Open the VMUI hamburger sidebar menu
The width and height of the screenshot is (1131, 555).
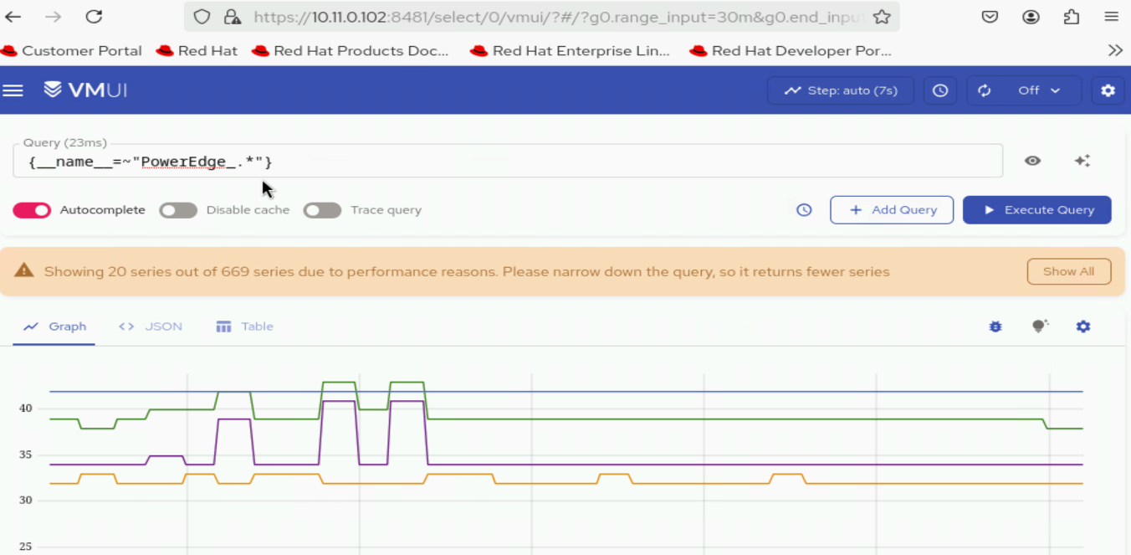(13, 90)
